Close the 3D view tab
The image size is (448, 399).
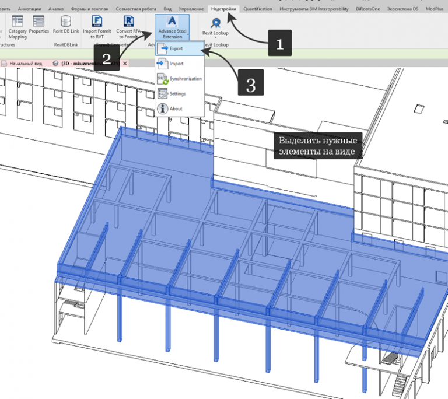[x=125, y=63]
